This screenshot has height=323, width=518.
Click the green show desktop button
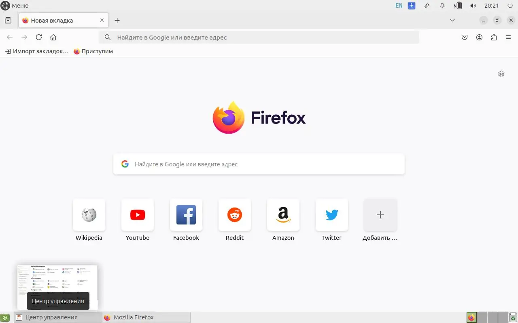click(x=5, y=318)
